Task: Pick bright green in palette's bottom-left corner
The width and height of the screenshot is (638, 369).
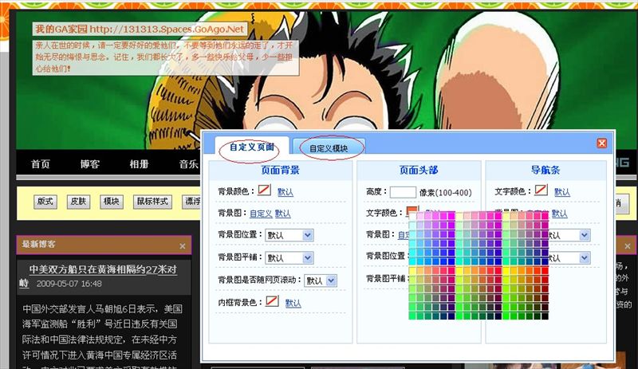Action: tap(412, 316)
